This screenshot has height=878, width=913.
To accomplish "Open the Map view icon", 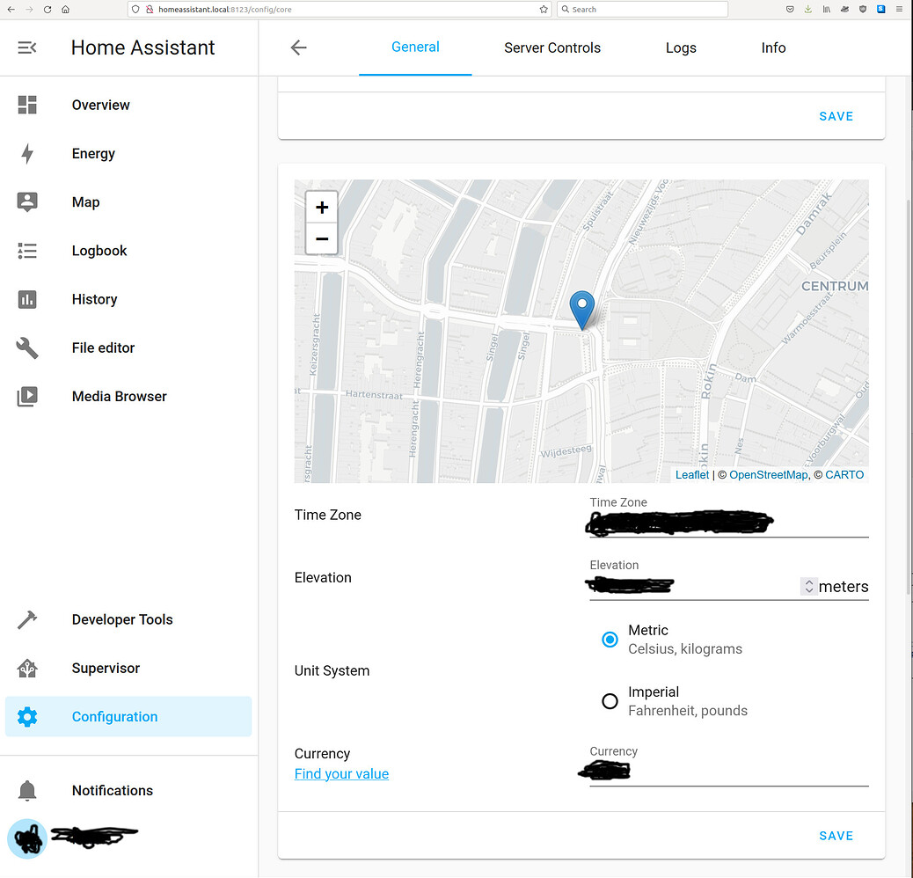I will (27, 201).
